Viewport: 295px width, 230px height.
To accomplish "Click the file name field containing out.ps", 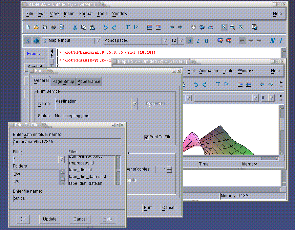I will pos(67,198).
